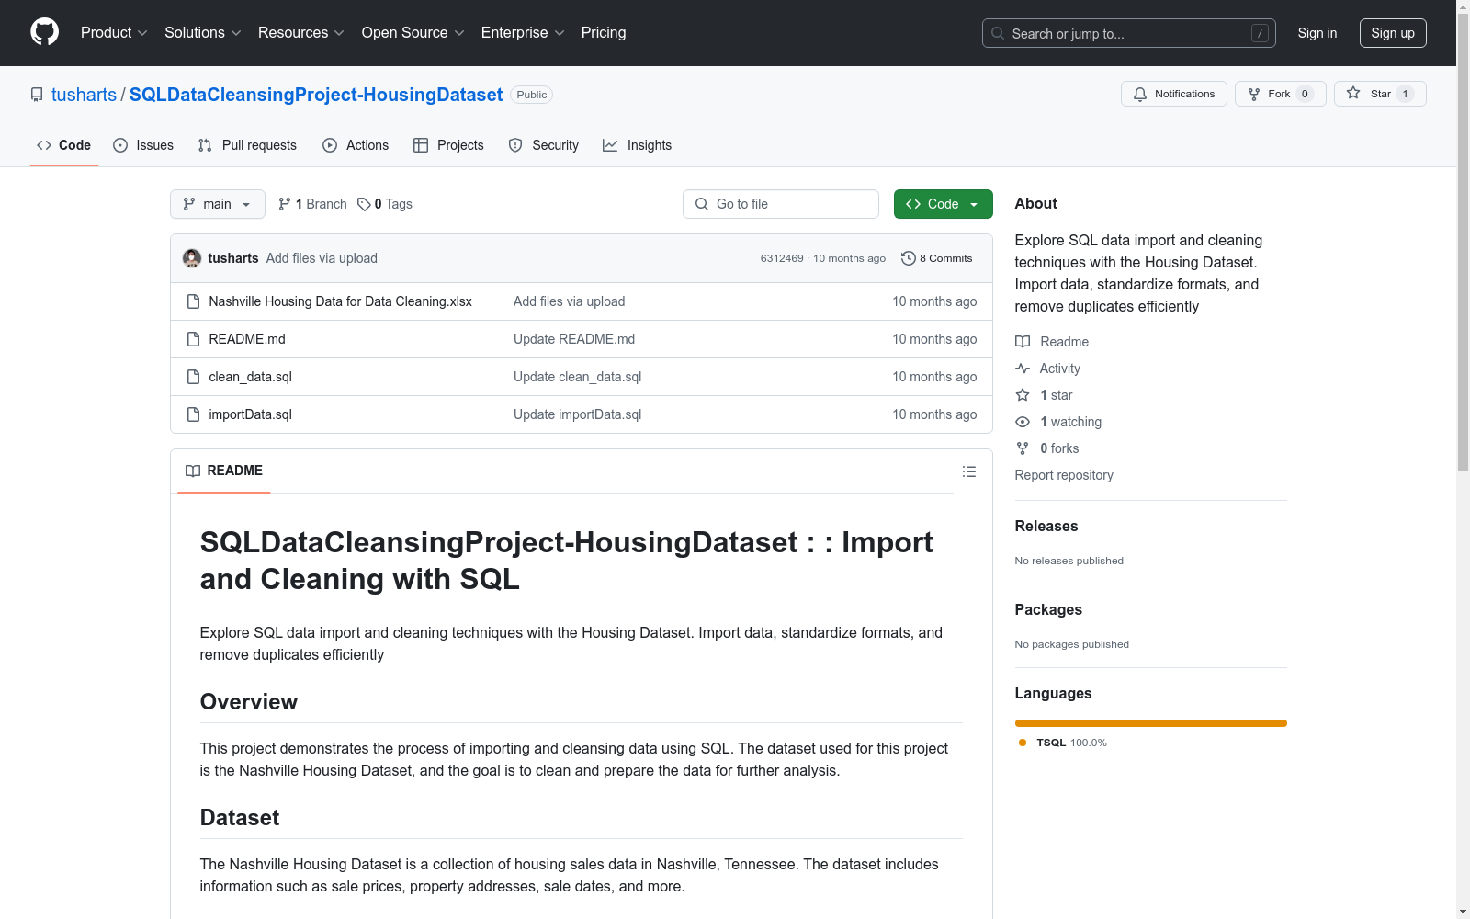Open the main branch selector dropdown

click(218, 204)
